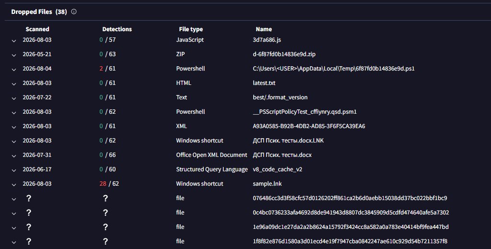This screenshot has height=249, width=491.
Task: Expand the 6f87fd0b14836e9d.ps1 Powershell row
Action: point(14,70)
